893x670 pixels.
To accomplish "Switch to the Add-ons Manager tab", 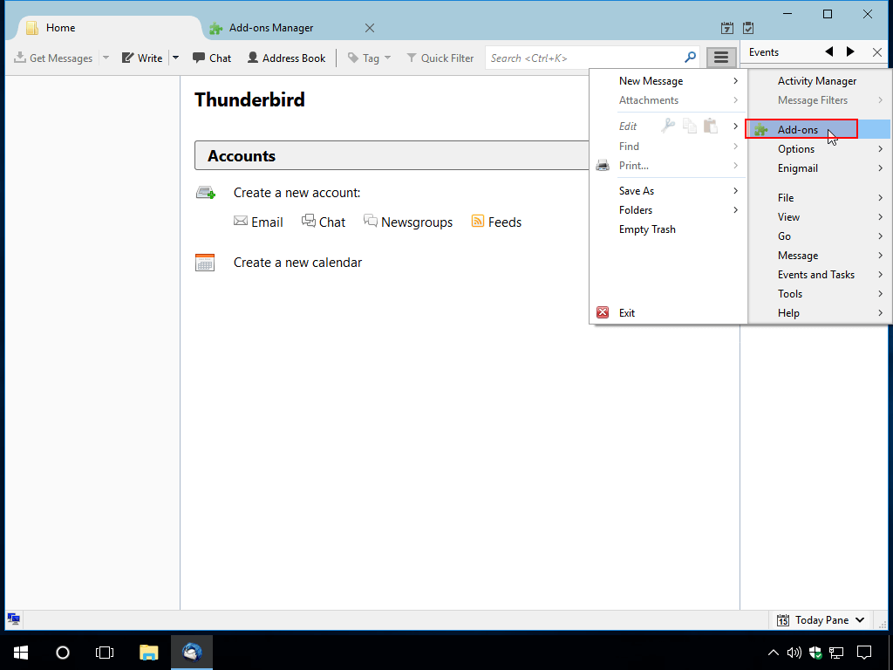I will coord(270,28).
